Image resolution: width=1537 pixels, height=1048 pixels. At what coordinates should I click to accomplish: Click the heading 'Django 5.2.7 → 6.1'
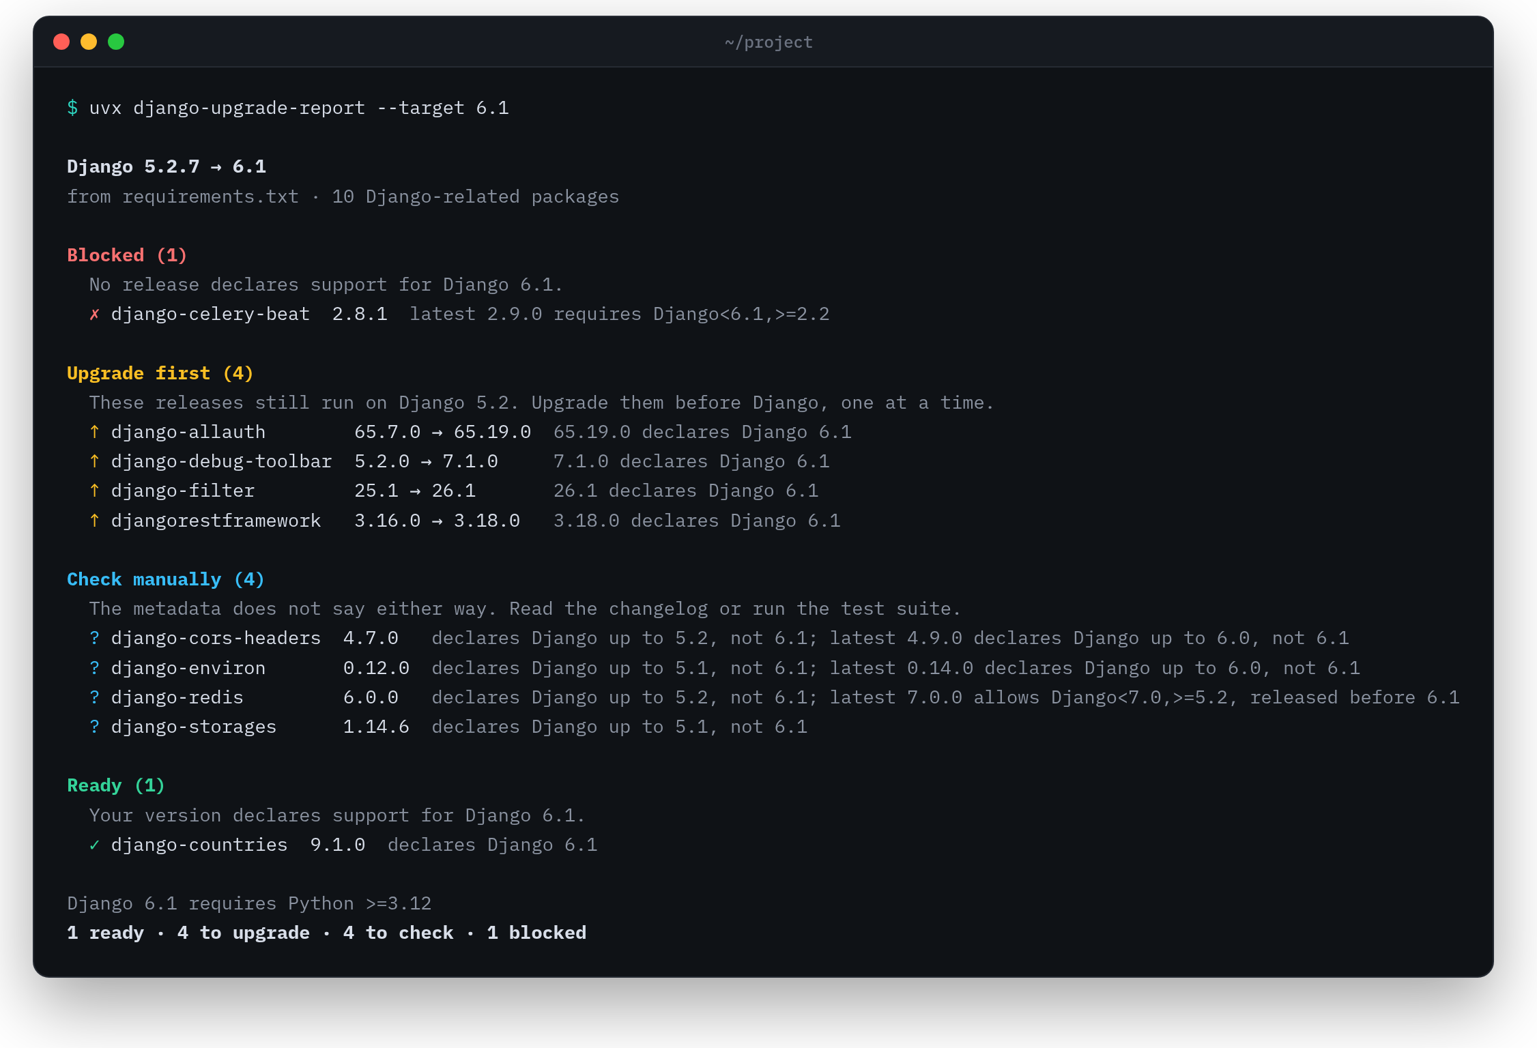[x=167, y=166]
